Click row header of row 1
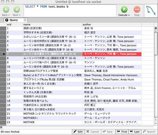The height and width of the screenshot is (135, 158). pos(3,28)
